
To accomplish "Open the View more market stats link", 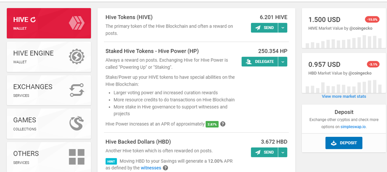I will (x=344, y=96).
